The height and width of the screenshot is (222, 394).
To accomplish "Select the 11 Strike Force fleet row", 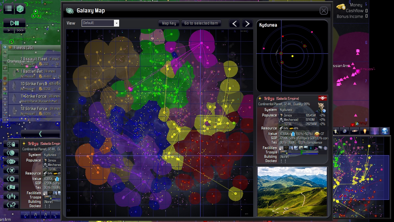I will (x=34, y=98).
